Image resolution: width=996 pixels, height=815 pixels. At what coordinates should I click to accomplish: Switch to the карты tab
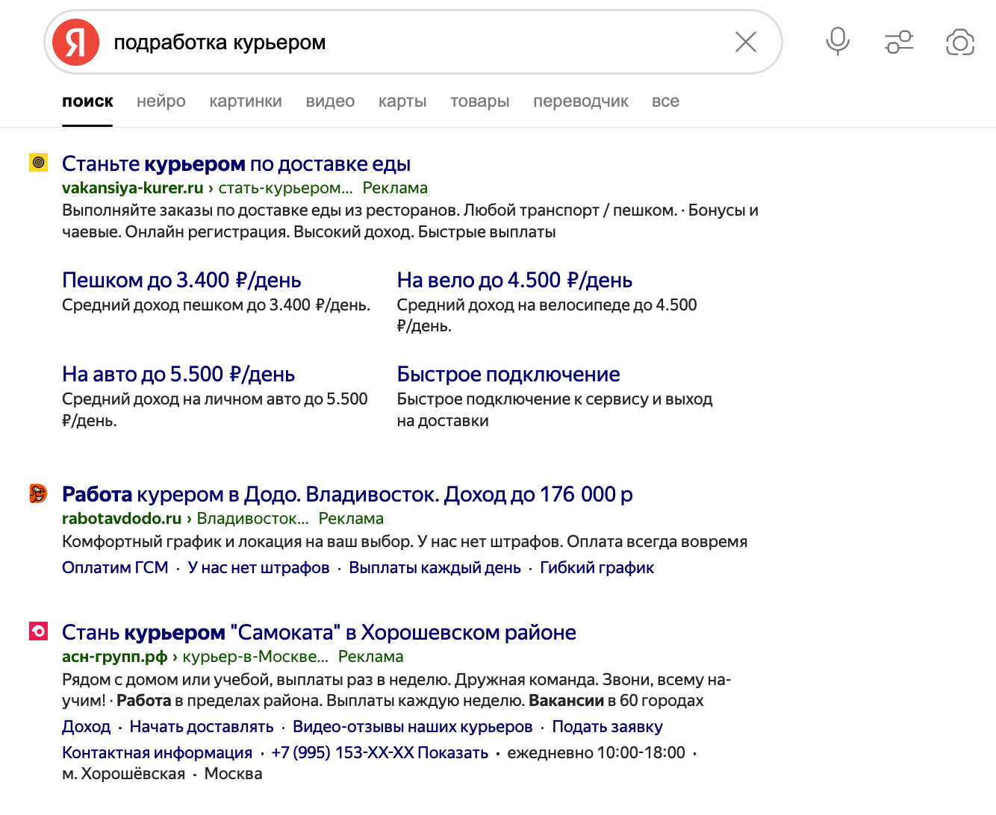(402, 102)
